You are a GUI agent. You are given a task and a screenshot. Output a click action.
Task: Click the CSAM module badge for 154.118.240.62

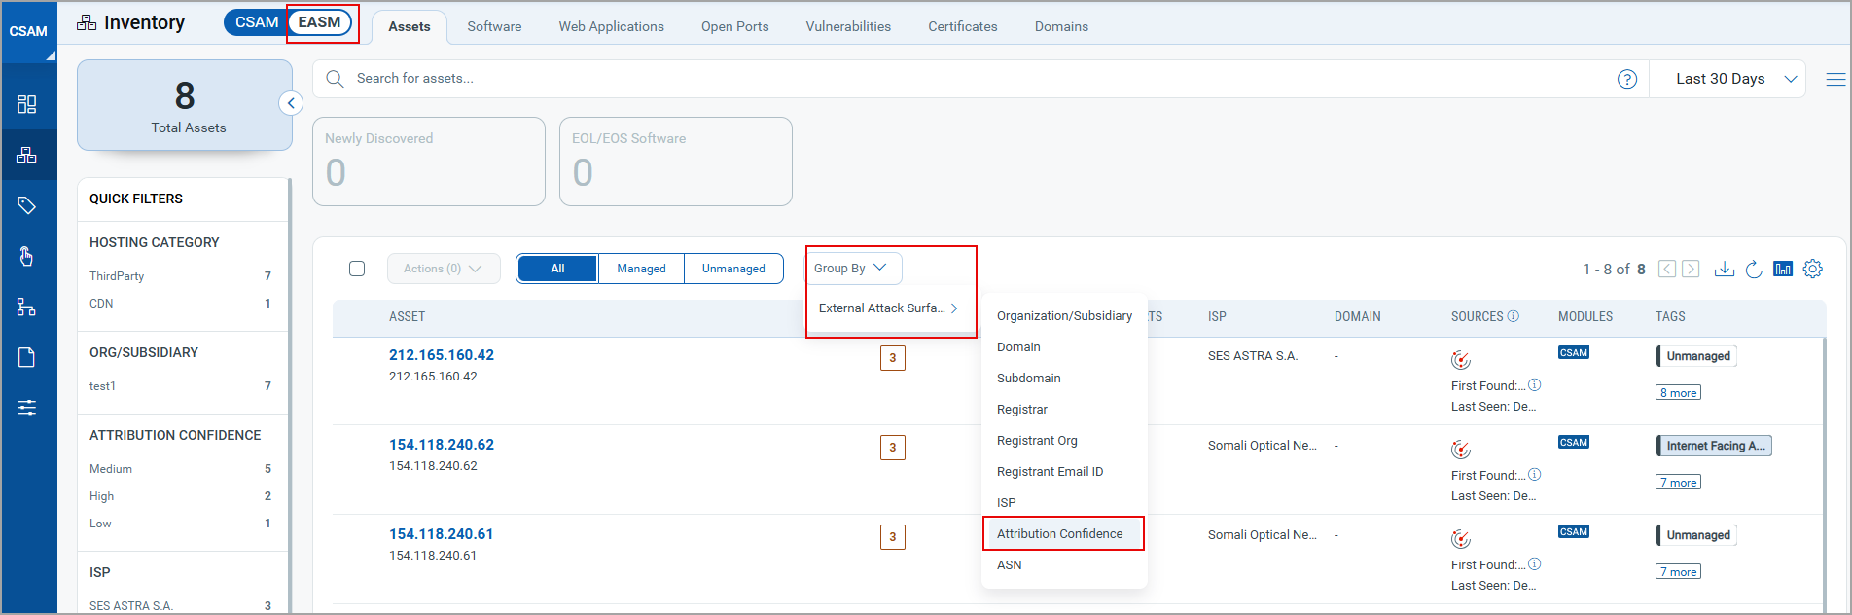[1574, 443]
